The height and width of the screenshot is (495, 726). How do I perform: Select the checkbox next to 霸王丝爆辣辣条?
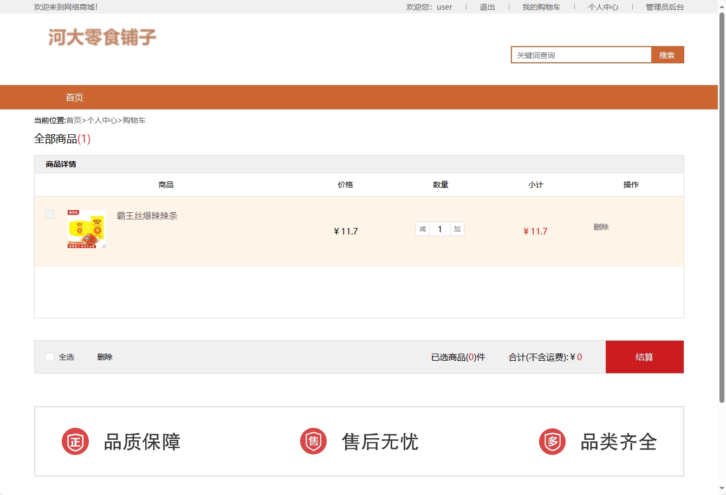[50, 214]
